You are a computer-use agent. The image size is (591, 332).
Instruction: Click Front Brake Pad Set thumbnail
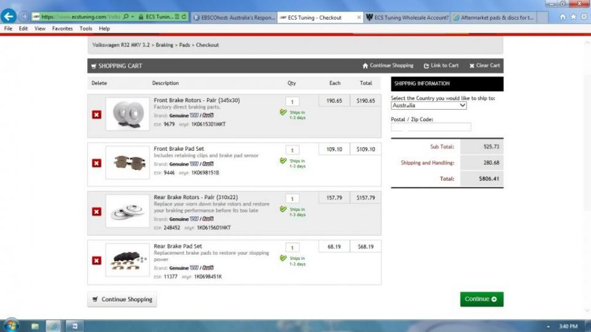point(128,162)
